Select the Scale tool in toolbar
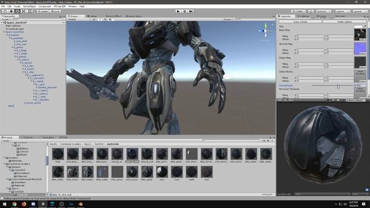The width and height of the screenshot is (370, 208). [24, 11]
